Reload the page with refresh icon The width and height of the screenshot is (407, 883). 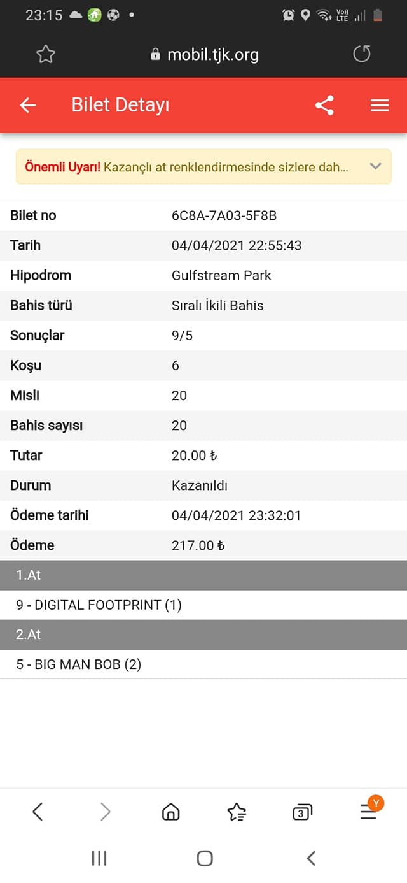click(361, 54)
